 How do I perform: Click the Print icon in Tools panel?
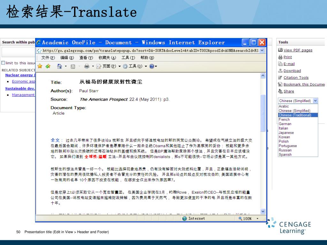(x=280, y=57)
